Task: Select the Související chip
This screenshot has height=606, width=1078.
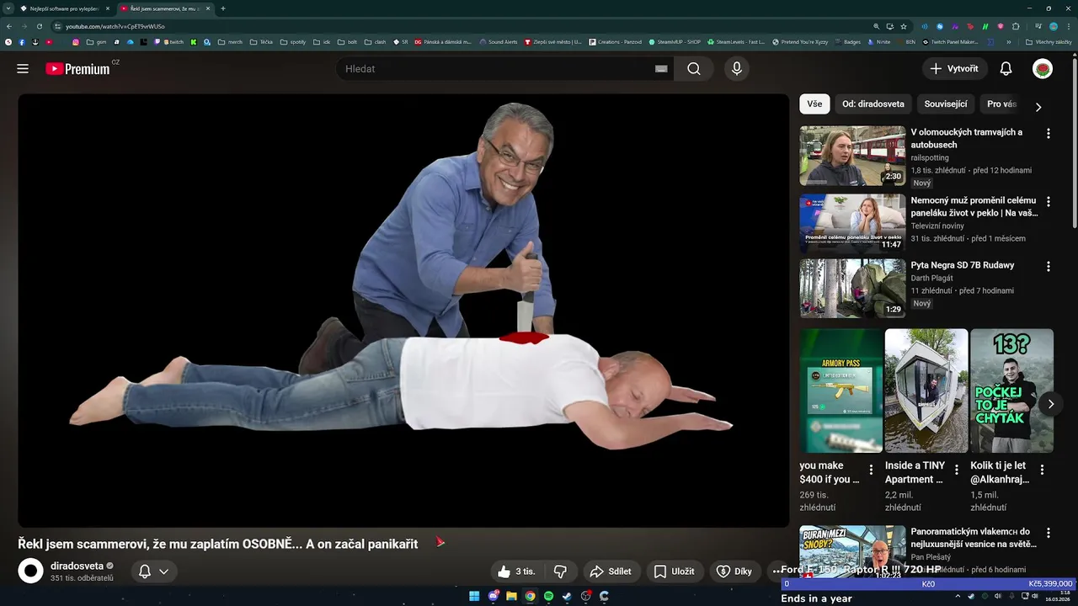Action: [946, 104]
